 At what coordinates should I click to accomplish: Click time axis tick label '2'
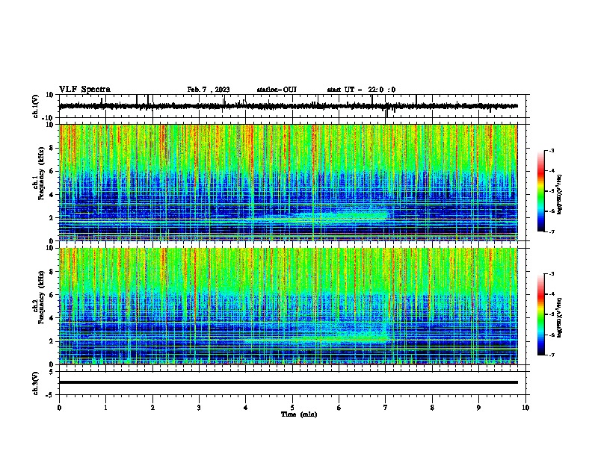(x=152, y=408)
